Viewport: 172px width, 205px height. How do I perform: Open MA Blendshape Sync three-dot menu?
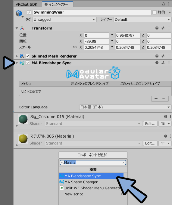pyautogui.click(x=169, y=63)
